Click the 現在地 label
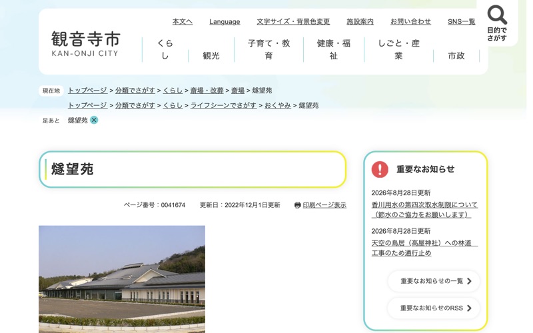 point(51,91)
